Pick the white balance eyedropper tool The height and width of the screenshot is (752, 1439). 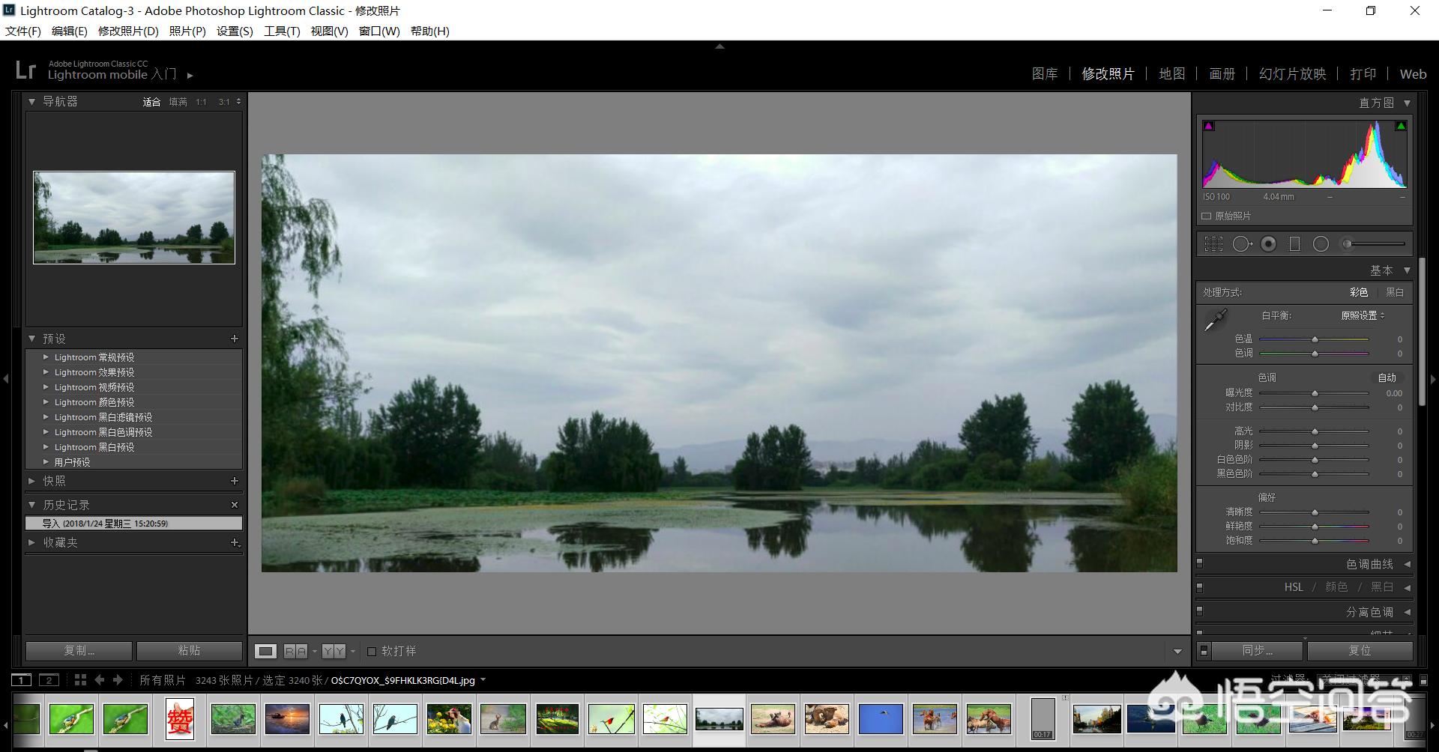point(1215,320)
